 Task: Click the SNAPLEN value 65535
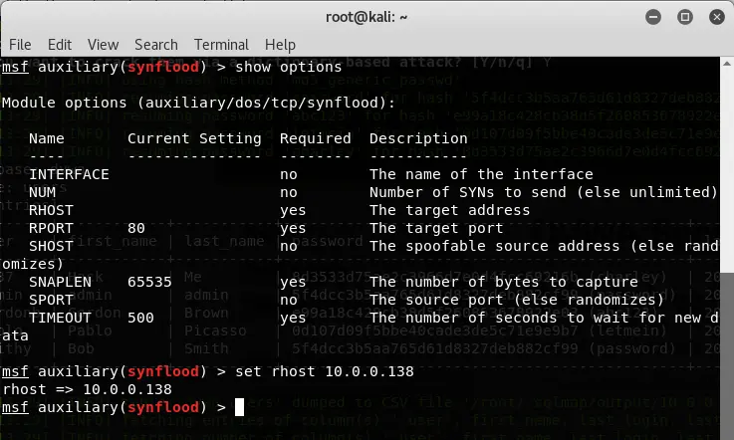(x=149, y=282)
